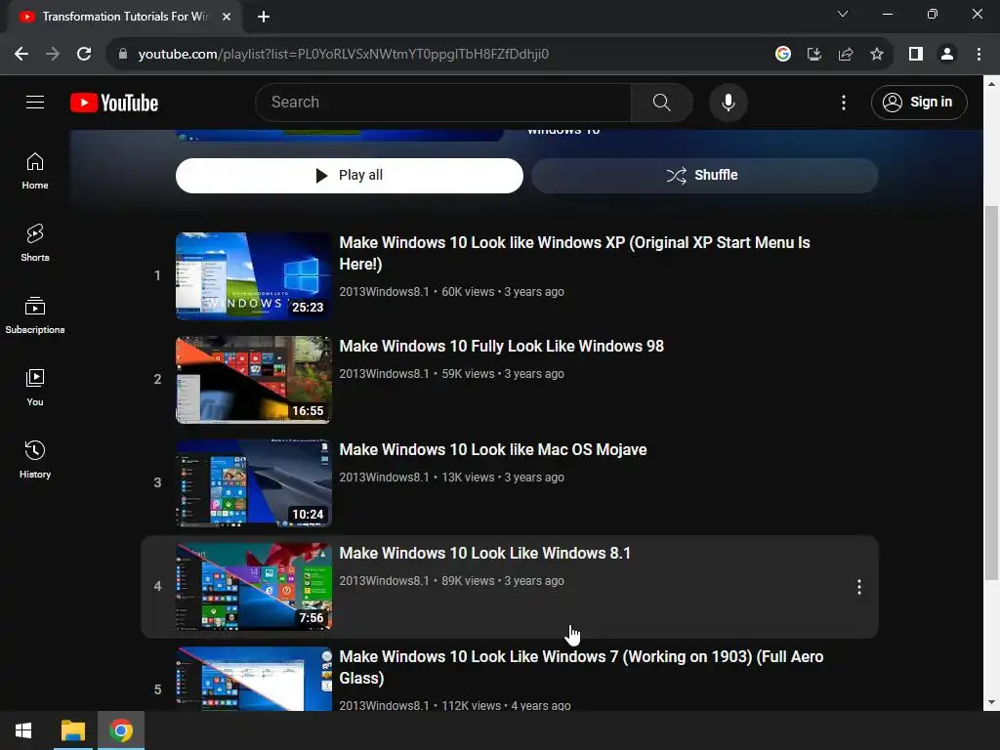This screenshot has width=1000, height=750.
Task: Open the tab search chevron
Action: click(x=843, y=14)
